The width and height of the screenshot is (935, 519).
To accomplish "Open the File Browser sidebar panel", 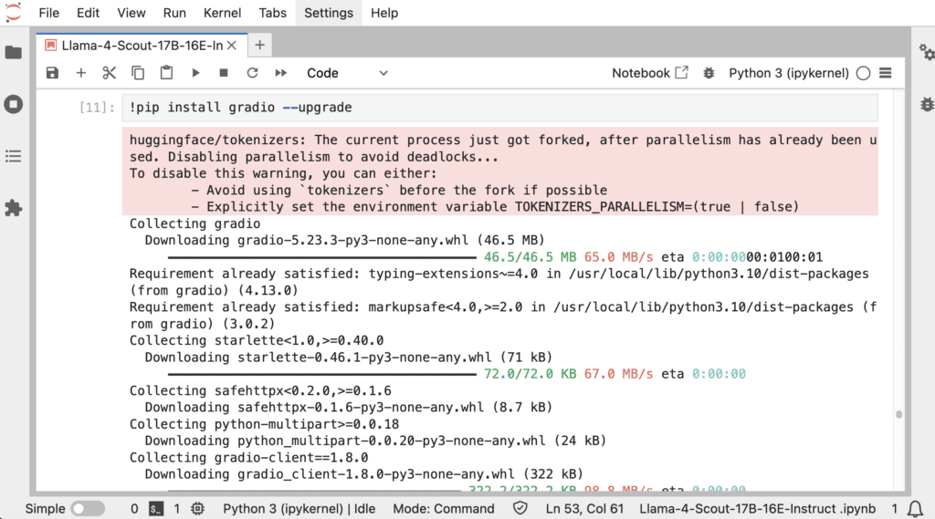I will (13, 52).
